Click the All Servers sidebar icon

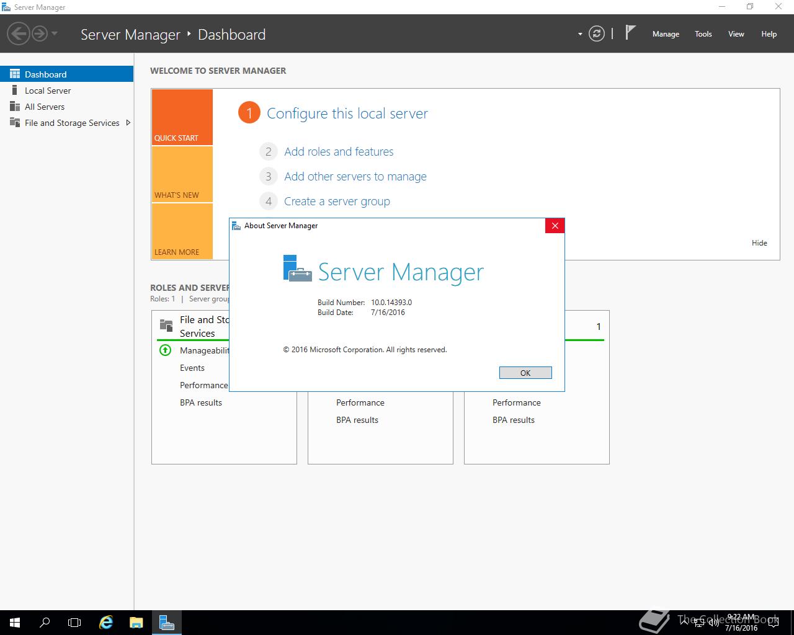[15, 107]
